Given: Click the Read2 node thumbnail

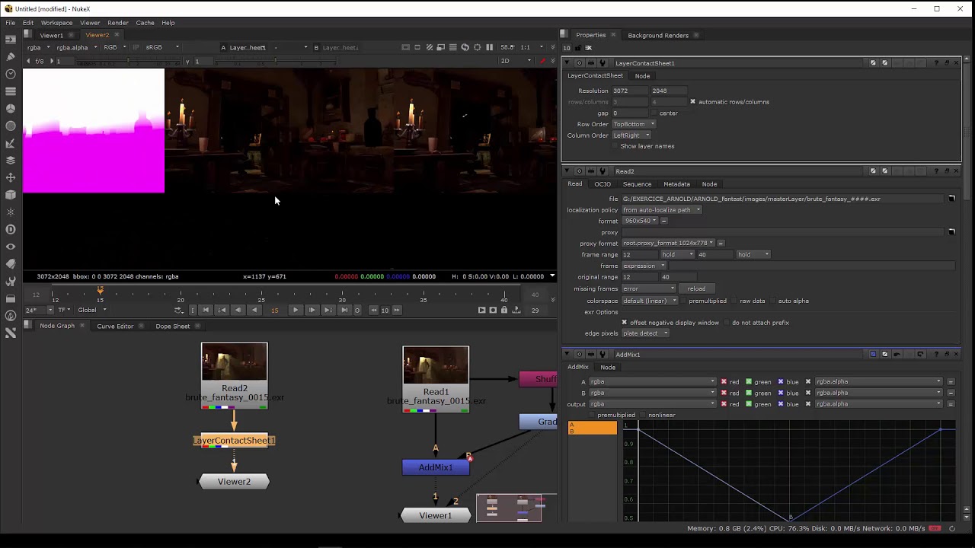Looking at the screenshot, I should 234,362.
